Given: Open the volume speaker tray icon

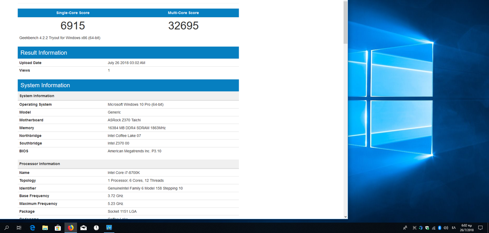Looking at the screenshot, I should pyautogui.click(x=446, y=228).
